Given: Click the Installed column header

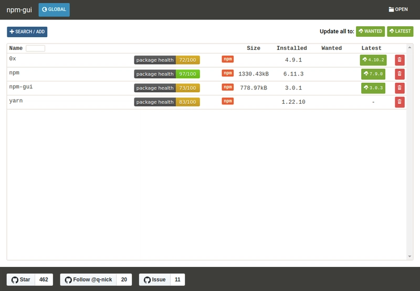Looking at the screenshot, I should point(292,48).
